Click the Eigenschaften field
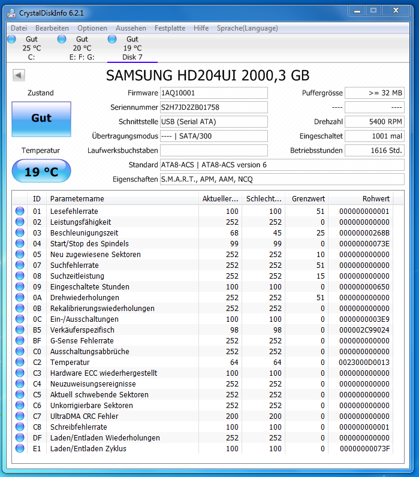Viewport: 419px width, 477px height. click(282, 179)
